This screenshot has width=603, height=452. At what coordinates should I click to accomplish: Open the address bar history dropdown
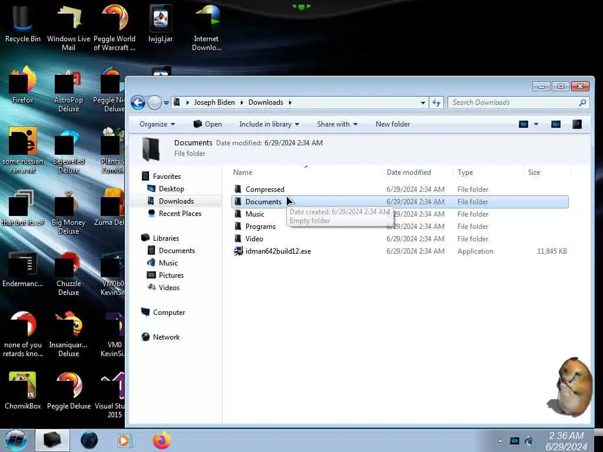click(x=423, y=102)
